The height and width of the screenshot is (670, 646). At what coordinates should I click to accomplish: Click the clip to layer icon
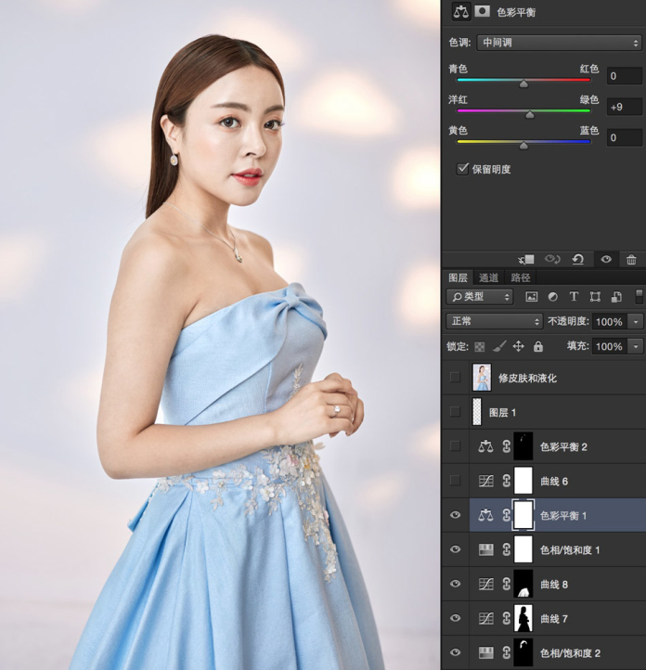(x=526, y=259)
